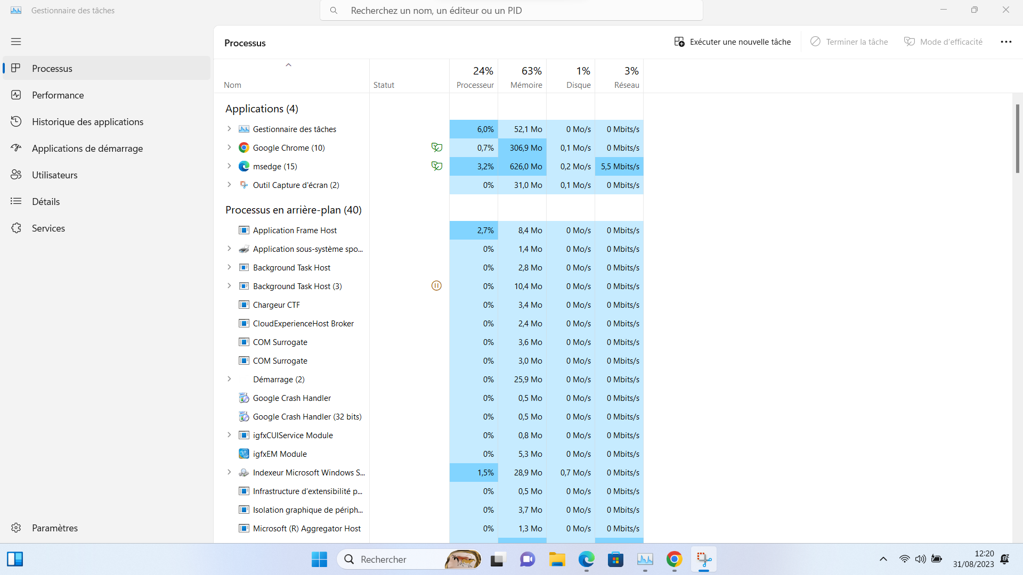1023x575 pixels.
Task: Open Paramètres gear icon
Action: [16, 528]
